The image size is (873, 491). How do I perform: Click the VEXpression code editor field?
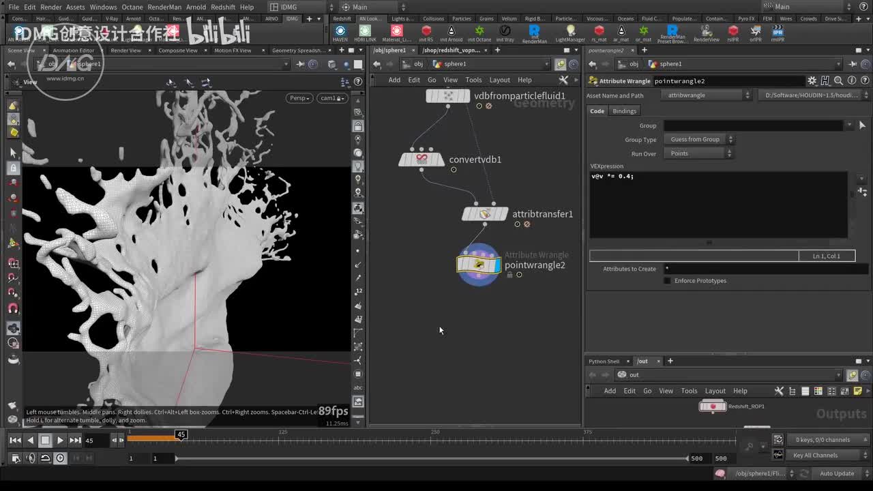(x=718, y=204)
